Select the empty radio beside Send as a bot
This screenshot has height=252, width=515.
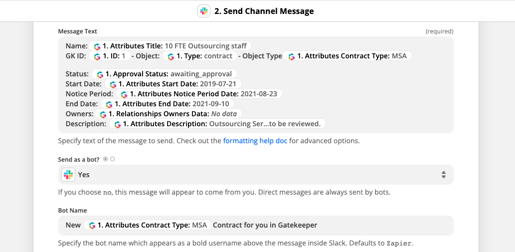tap(113, 159)
